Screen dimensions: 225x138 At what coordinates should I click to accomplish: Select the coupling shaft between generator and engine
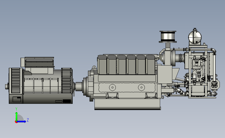[x=79, y=86]
